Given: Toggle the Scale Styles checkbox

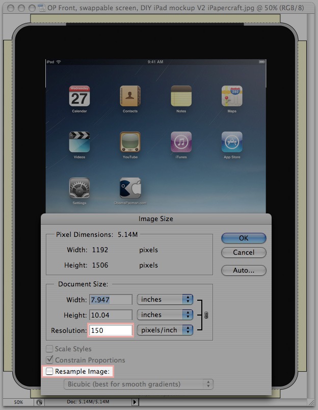Looking at the screenshot, I should point(49,349).
